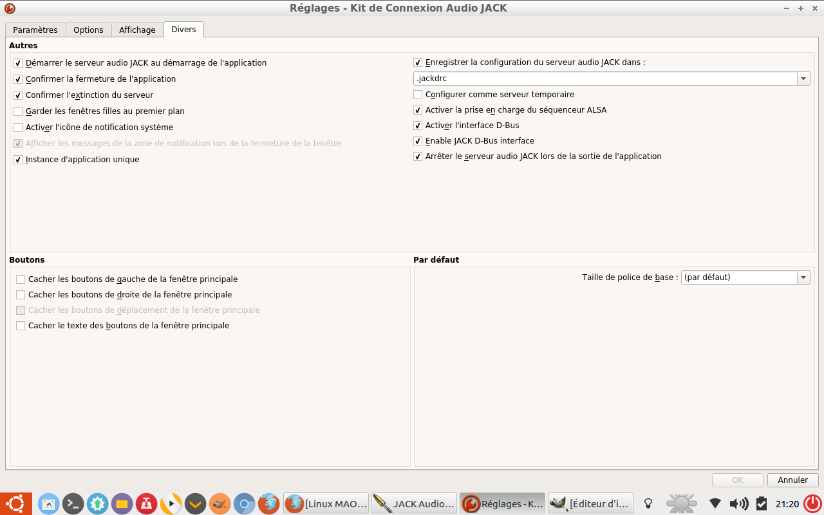824x515 pixels.
Task: Toggle Instance d'application unique checkbox
Action: coord(18,160)
